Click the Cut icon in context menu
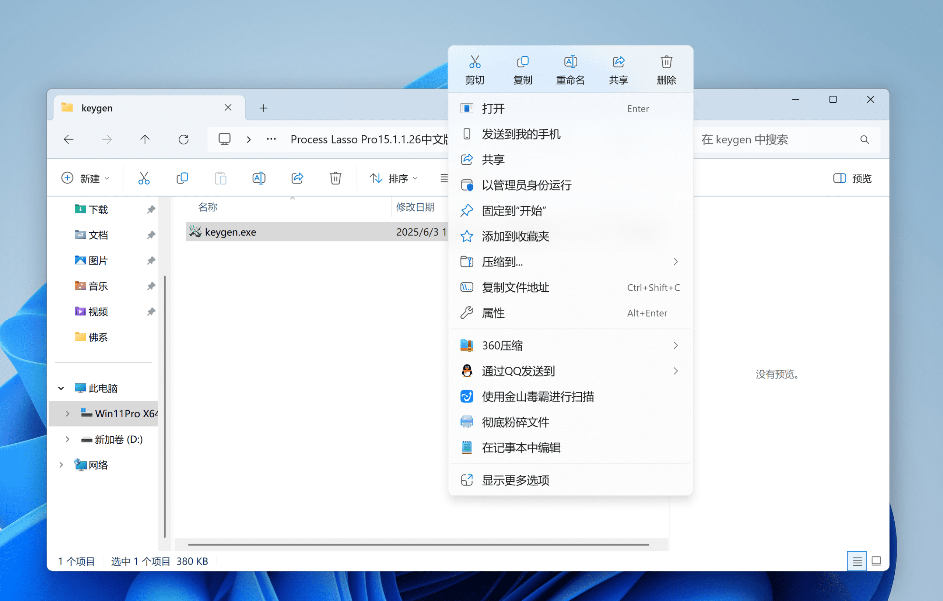The width and height of the screenshot is (943, 601). (x=475, y=62)
